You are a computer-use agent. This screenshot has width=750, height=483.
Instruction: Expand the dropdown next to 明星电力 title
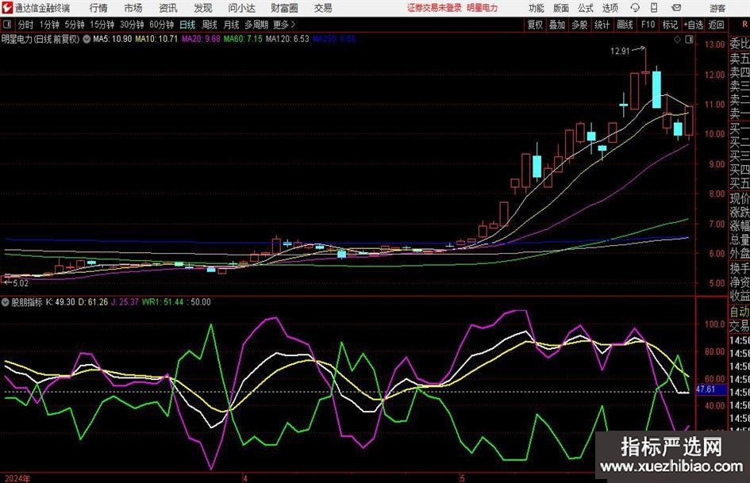click(87, 39)
